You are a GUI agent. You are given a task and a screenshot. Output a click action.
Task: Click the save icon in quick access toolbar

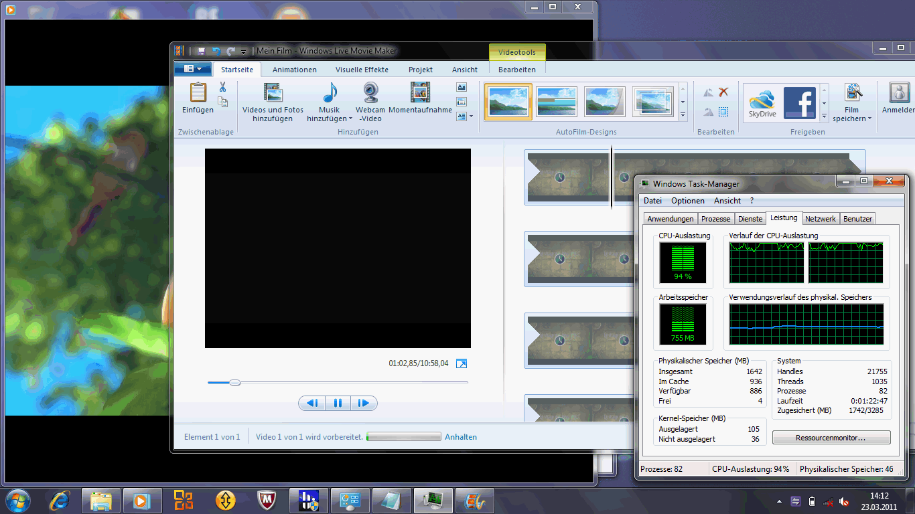pos(202,51)
